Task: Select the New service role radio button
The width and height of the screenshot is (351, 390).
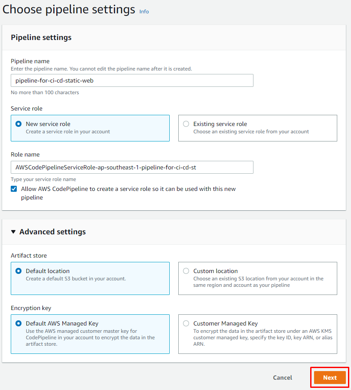Action: [18, 124]
